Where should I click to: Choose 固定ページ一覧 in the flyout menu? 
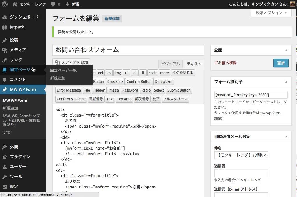[x=63, y=70]
